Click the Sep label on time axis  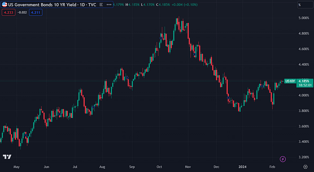click(x=132, y=167)
